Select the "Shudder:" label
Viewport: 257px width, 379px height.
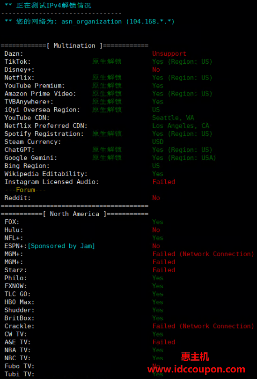[x=20, y=310]
